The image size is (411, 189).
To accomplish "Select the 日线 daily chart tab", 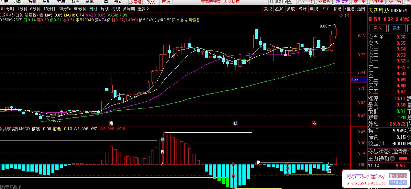I will coord(93,9).
